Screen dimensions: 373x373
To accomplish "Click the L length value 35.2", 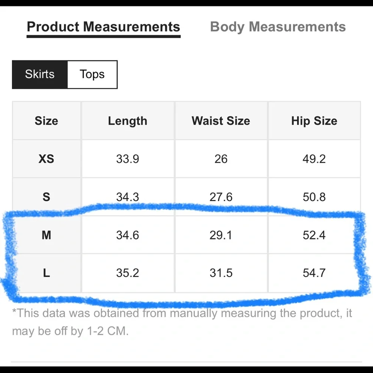I will (x=128, y=273).
